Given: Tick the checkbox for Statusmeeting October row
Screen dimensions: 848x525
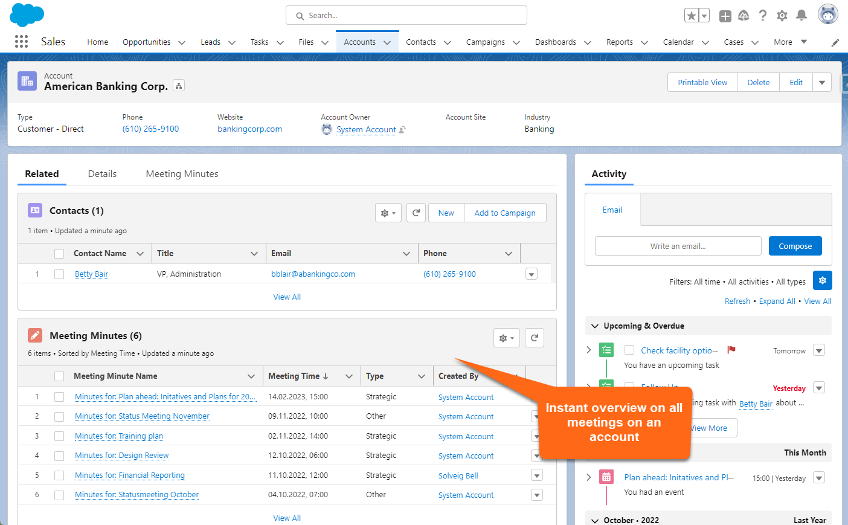Looking at the screenshot, I should click(x=59, y=495).
